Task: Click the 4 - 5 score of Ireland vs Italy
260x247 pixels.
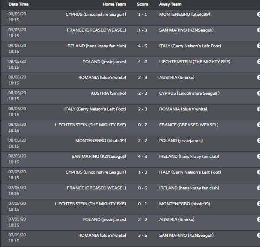Action: 142,46
